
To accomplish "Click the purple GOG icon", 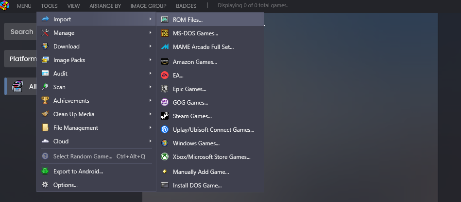I will click(165, 102).
